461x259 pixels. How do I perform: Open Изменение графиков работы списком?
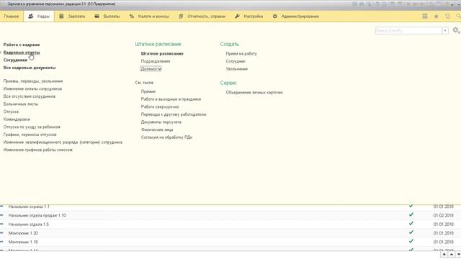[x=38, y=150]
